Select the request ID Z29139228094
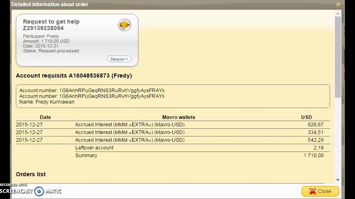 coord(43,28)
